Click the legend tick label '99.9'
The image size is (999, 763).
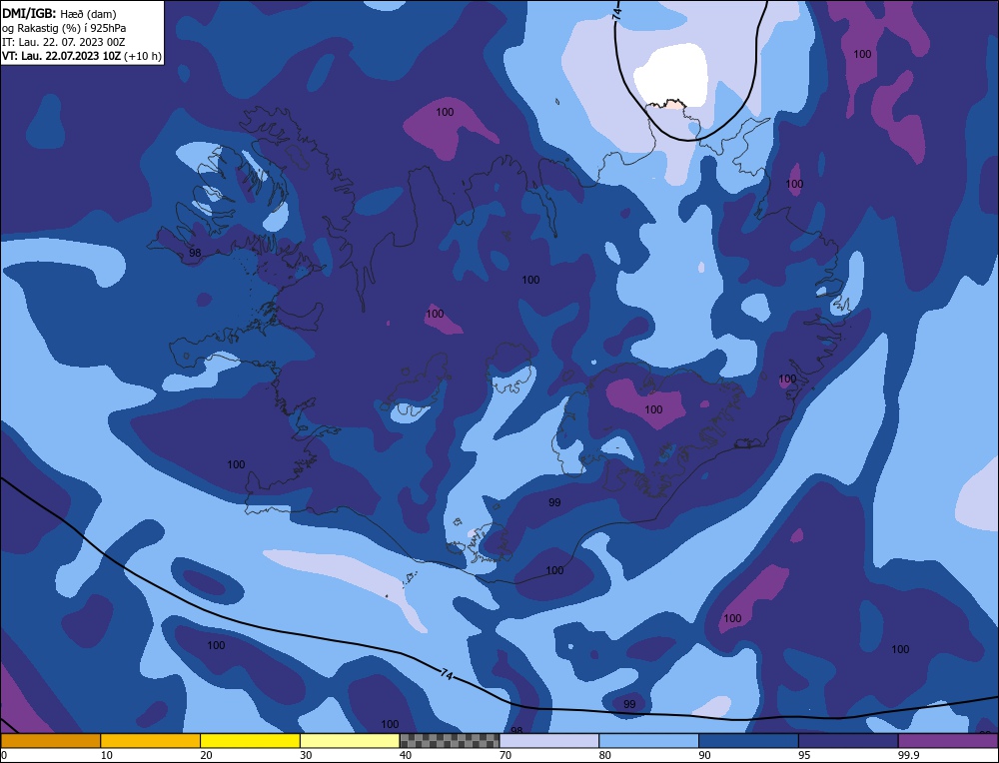tap(907, 755)
